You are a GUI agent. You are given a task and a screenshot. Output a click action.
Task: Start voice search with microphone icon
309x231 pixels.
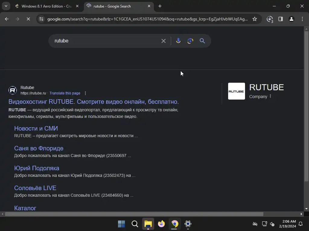(178, 41)
